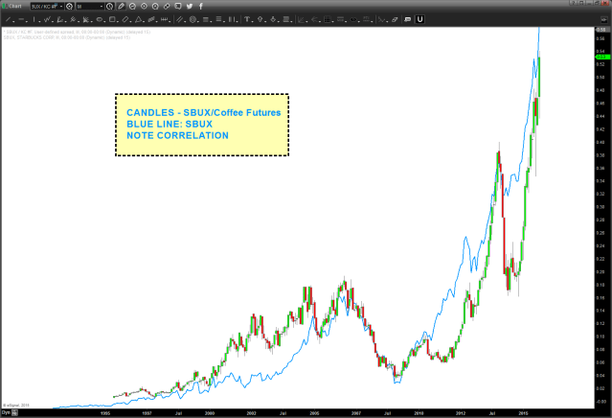Image resolution: width=612 pixels, height=418 pixels.
Task: Click the 2015 label on time axis
Action: (x=523, y=413)
